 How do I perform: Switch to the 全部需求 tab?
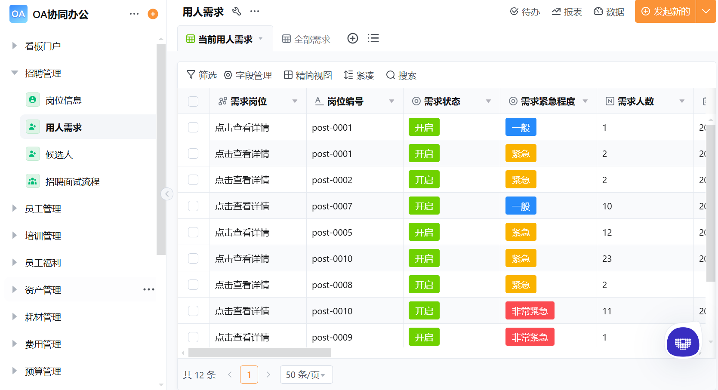306,38
